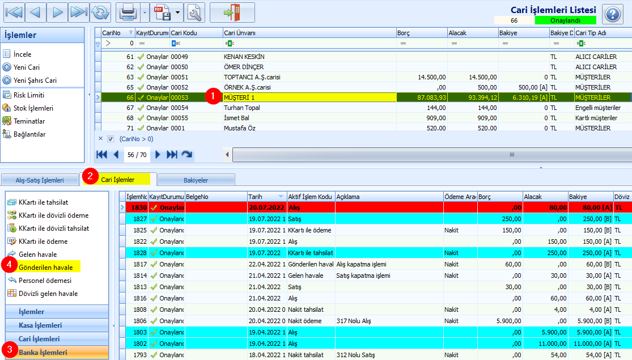Expand the Cari İşlemleri group
632x360 pixels.
click(x=57, y=339)
